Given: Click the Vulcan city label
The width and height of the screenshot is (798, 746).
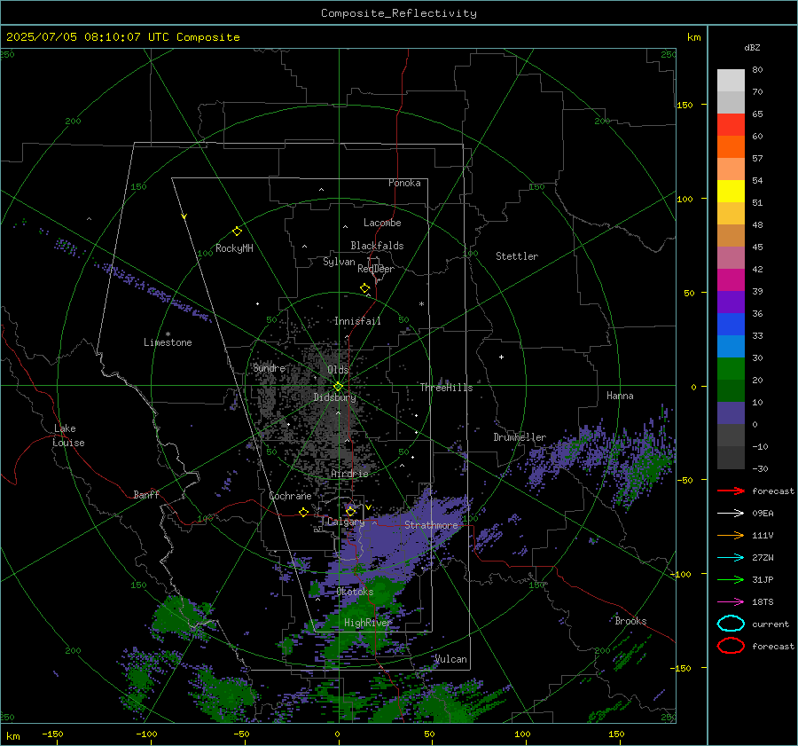Looking at the screenshot, I should 451,659.
